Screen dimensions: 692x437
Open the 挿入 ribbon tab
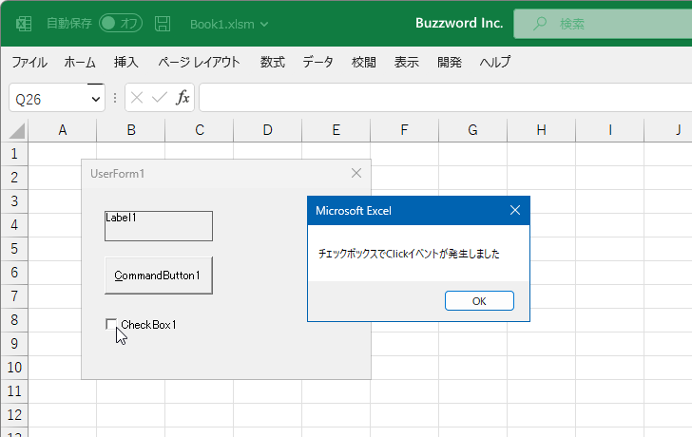(126, 62)
